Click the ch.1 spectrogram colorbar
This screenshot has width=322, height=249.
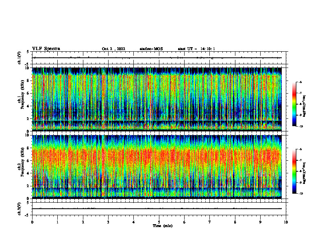coord(294,104)
